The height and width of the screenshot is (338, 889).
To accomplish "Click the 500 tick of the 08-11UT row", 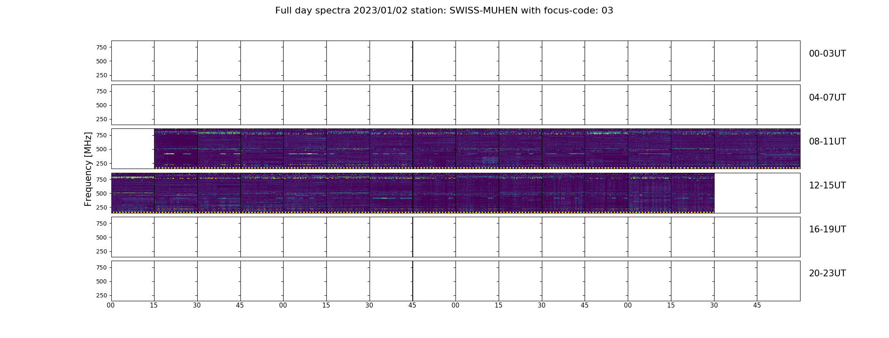I will coord(101,149).
